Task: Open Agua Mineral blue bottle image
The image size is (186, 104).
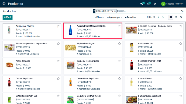Action: click(x=70, y=30)
